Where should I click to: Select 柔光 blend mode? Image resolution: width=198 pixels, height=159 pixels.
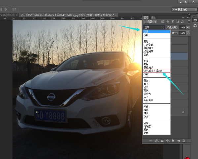point(156,84)
